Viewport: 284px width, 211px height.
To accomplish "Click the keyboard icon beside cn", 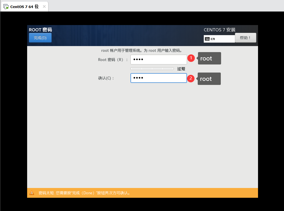I will point(207,39).
